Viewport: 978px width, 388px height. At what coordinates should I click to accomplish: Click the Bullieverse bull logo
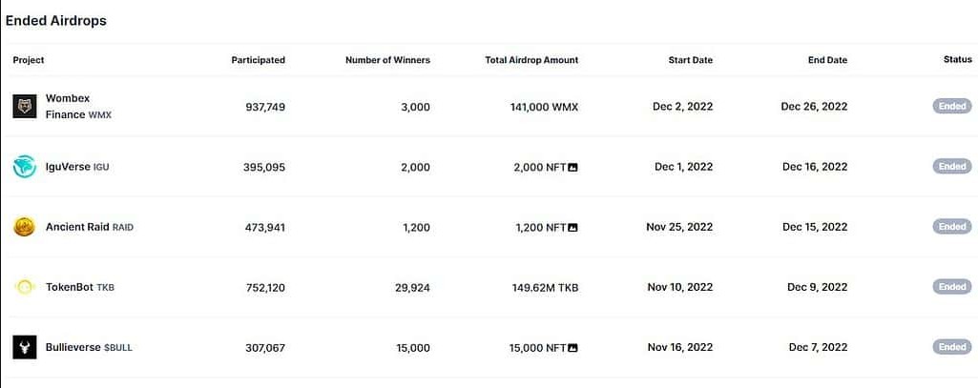(25, 347)
